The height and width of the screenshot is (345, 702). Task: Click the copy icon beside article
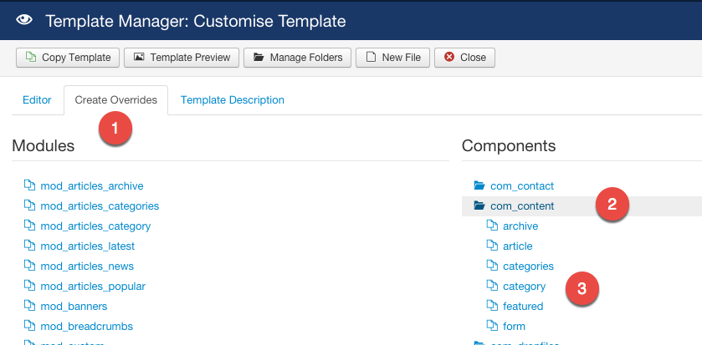492,246
